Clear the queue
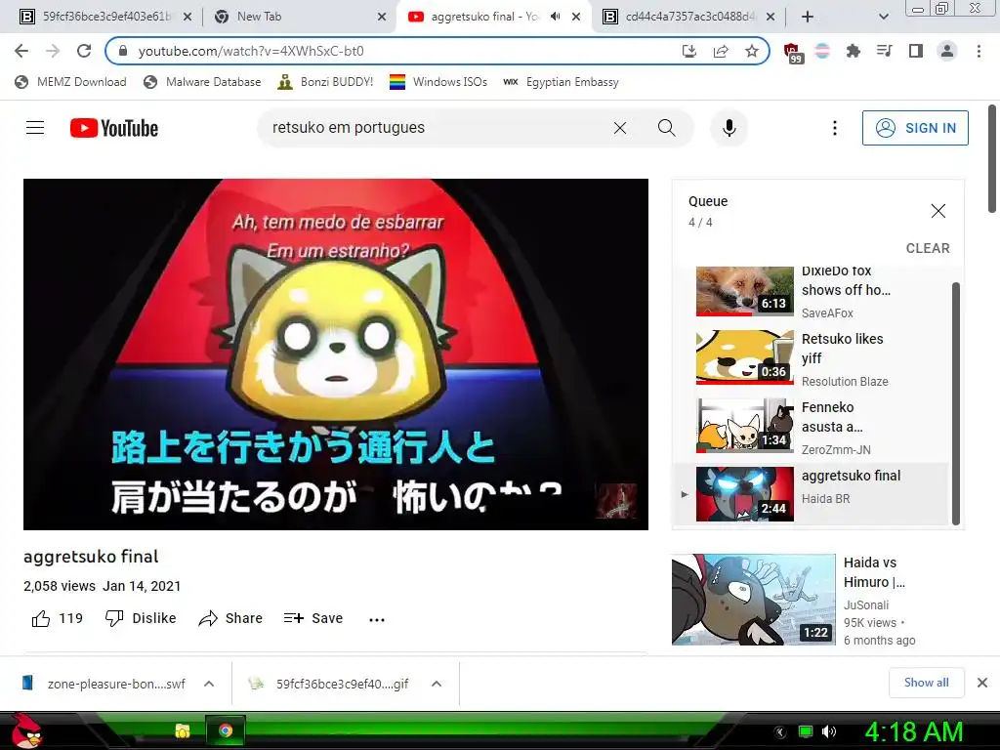Image resolution: width=1000 pixels, height=750 pixels. (x=928, y=248)
